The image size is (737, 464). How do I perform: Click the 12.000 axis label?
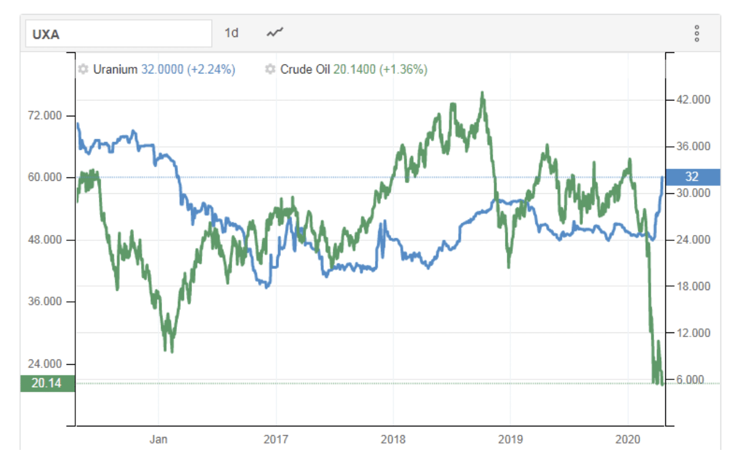(x=694, y=332)
